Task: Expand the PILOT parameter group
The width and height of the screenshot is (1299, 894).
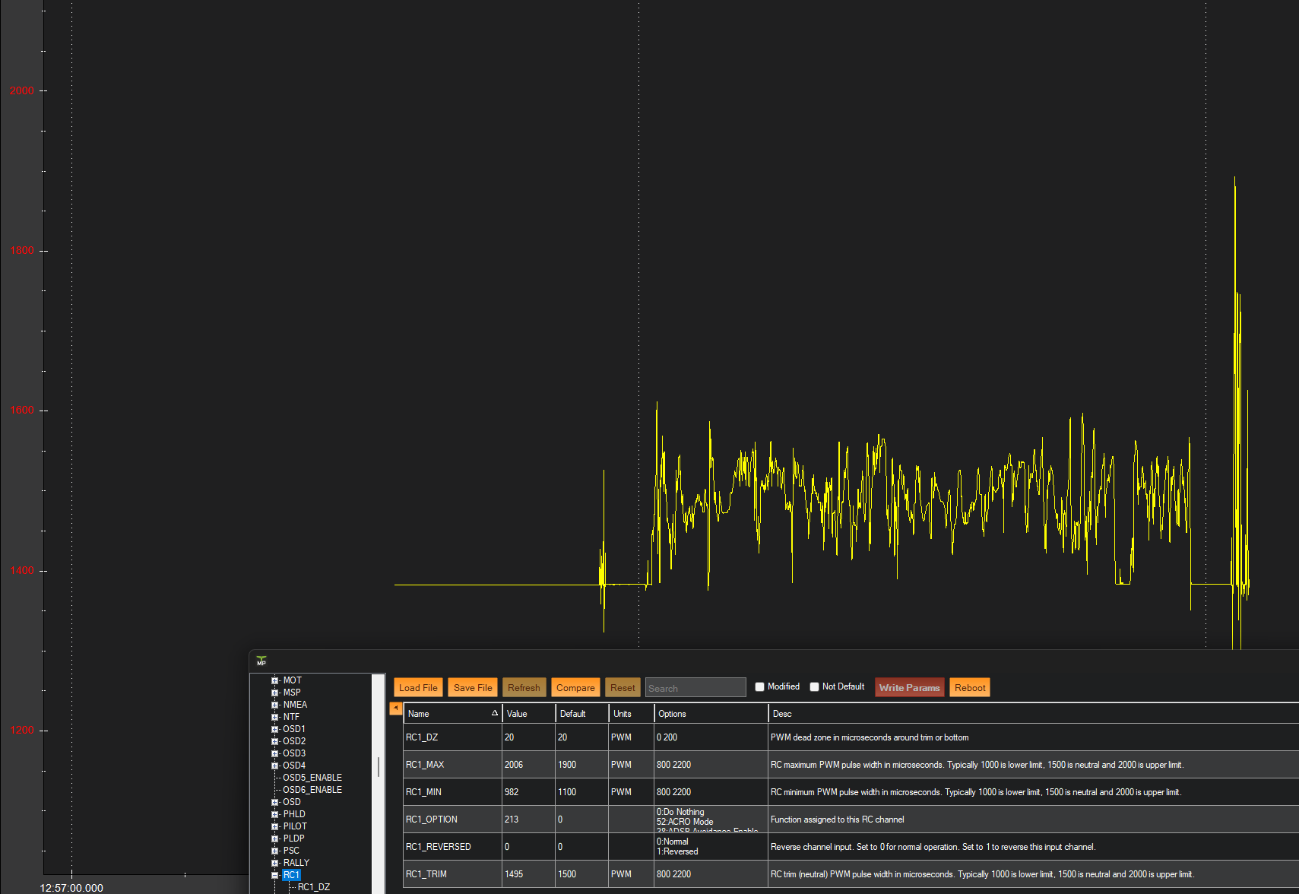Action: pos(275,827)
